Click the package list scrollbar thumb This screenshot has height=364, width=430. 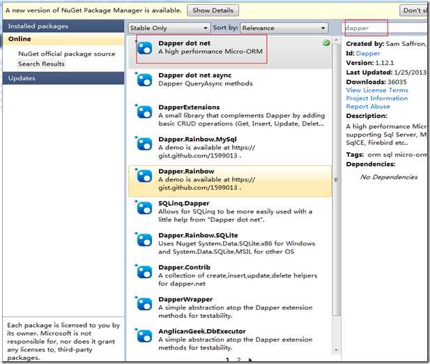coord(336,180)
